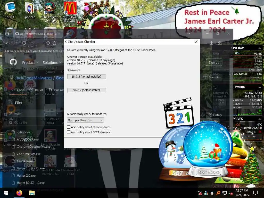Open Halter [OLD] 1.0.exe in file list

pos(31,183)
